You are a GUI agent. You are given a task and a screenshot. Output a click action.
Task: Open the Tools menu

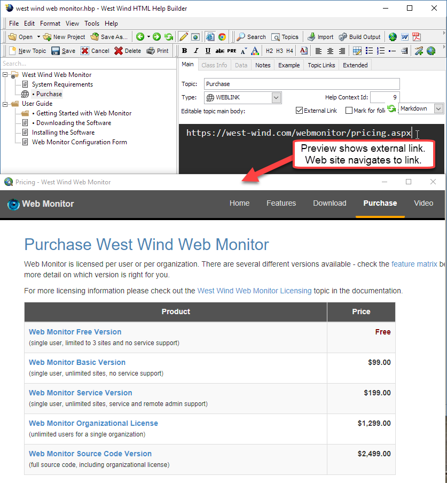point(92,24)
